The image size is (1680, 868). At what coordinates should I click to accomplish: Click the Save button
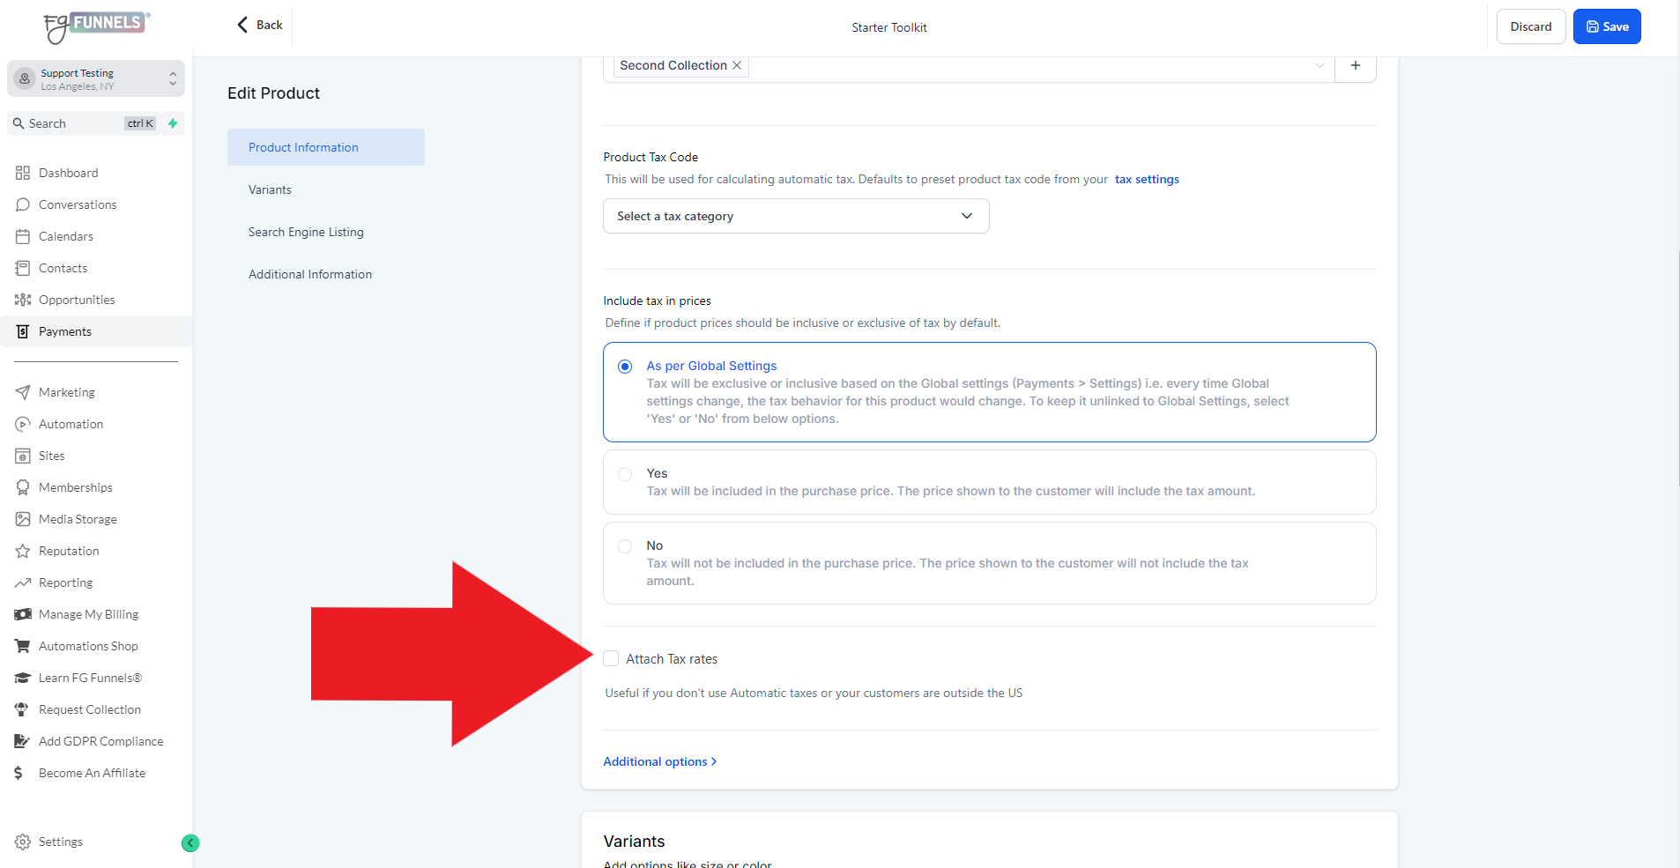[x=1607, y=26]
